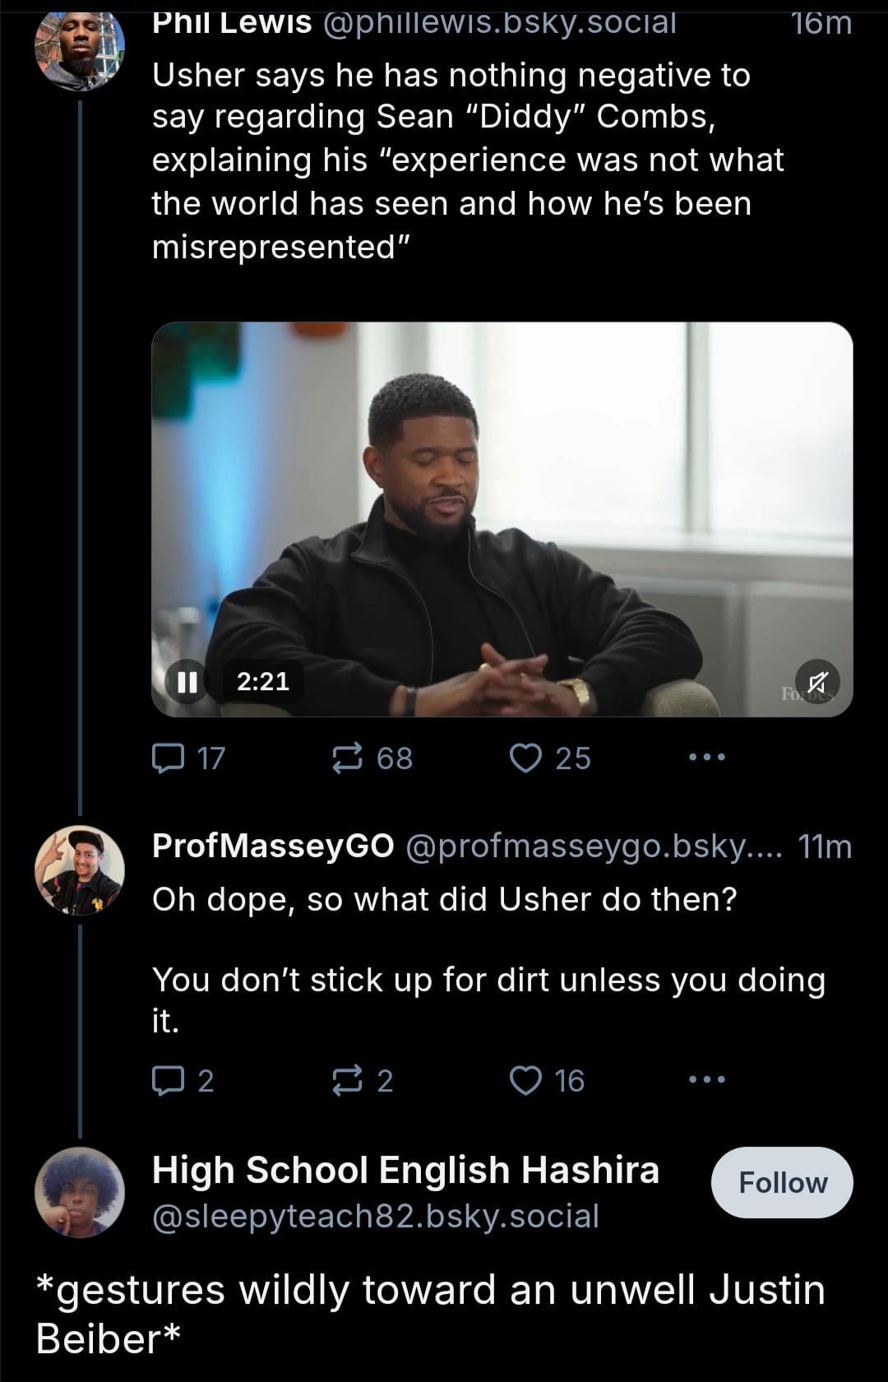Open more options on Phil Lewis's post
The image size is (888, 1382).
pyautogui.click(x=707, y=757)
